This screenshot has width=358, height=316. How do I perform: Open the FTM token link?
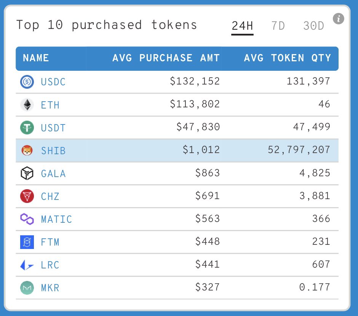tap(50, 242)
